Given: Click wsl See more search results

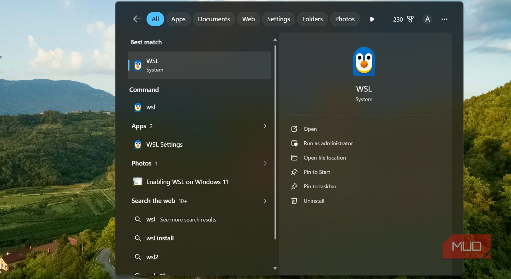Looking at the screenshot, I should point(199,219).
